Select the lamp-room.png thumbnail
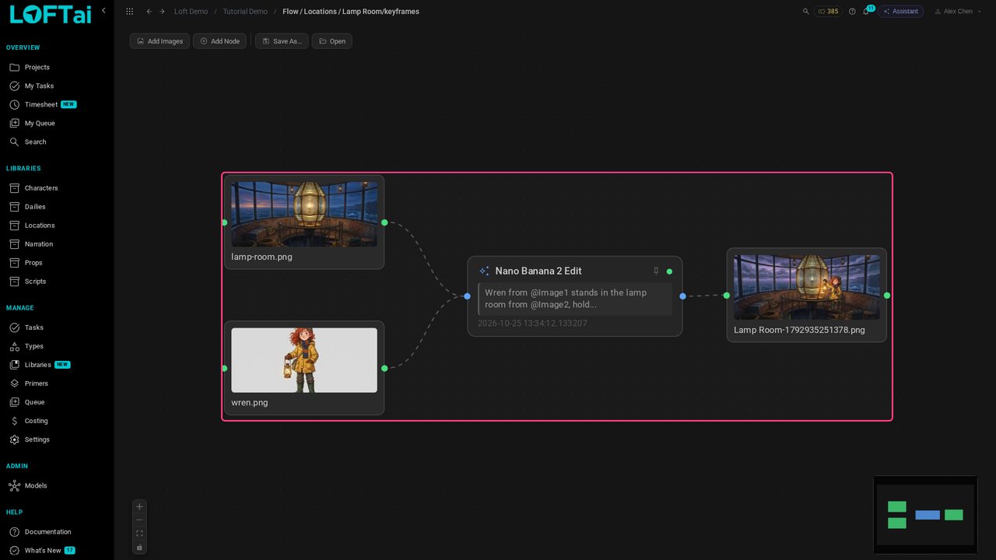The width and height of the screenshot is (996, 560). [x=304, y=214]
